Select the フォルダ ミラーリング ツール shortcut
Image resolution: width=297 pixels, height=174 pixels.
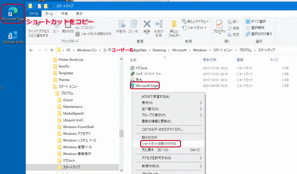click(145, 74)
